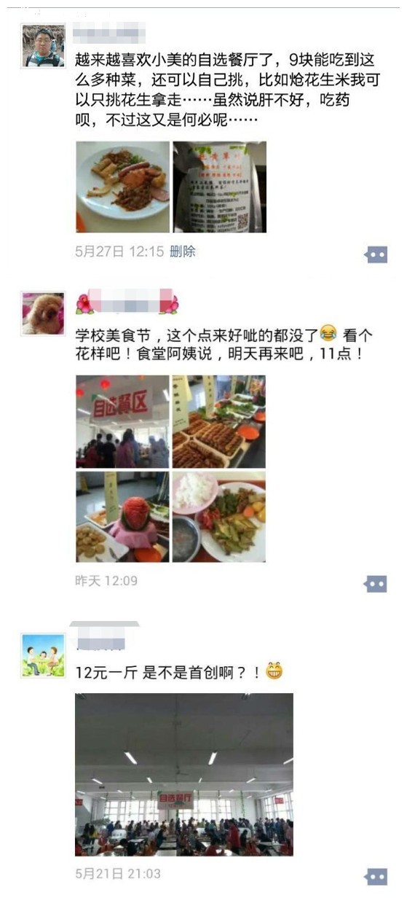Tap the flower-decorated username of second post

coord(127,302)
